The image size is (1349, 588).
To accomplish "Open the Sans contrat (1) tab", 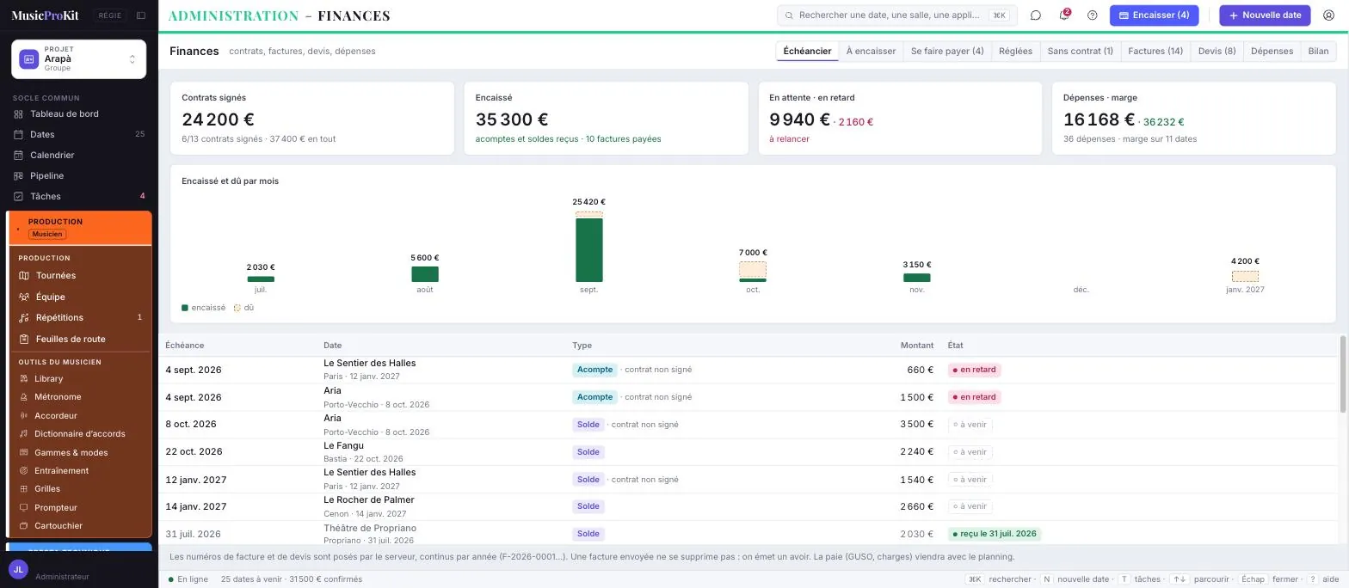I will [1080, 52].
